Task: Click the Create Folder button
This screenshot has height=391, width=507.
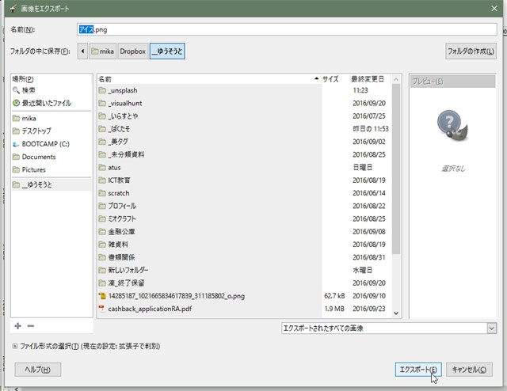Action: coord(470,51)
